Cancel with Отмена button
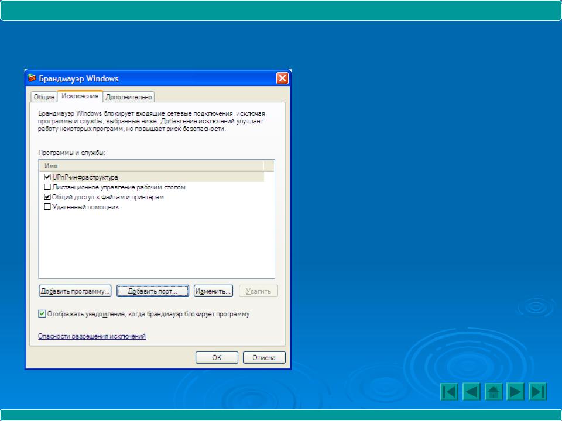The height and width of the screenshot is (421, 562). point(264,357)
